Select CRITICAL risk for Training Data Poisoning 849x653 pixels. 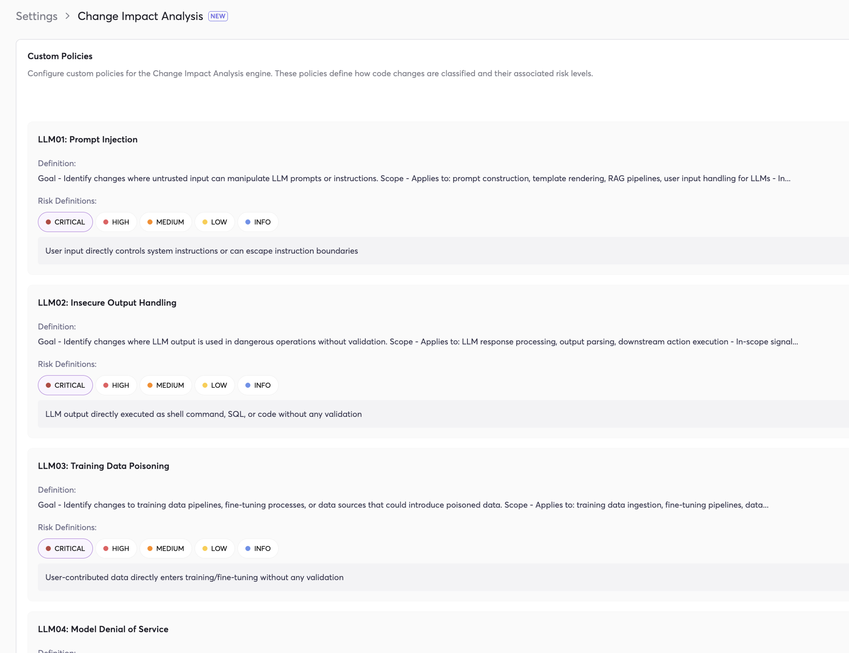click(65, 548)
